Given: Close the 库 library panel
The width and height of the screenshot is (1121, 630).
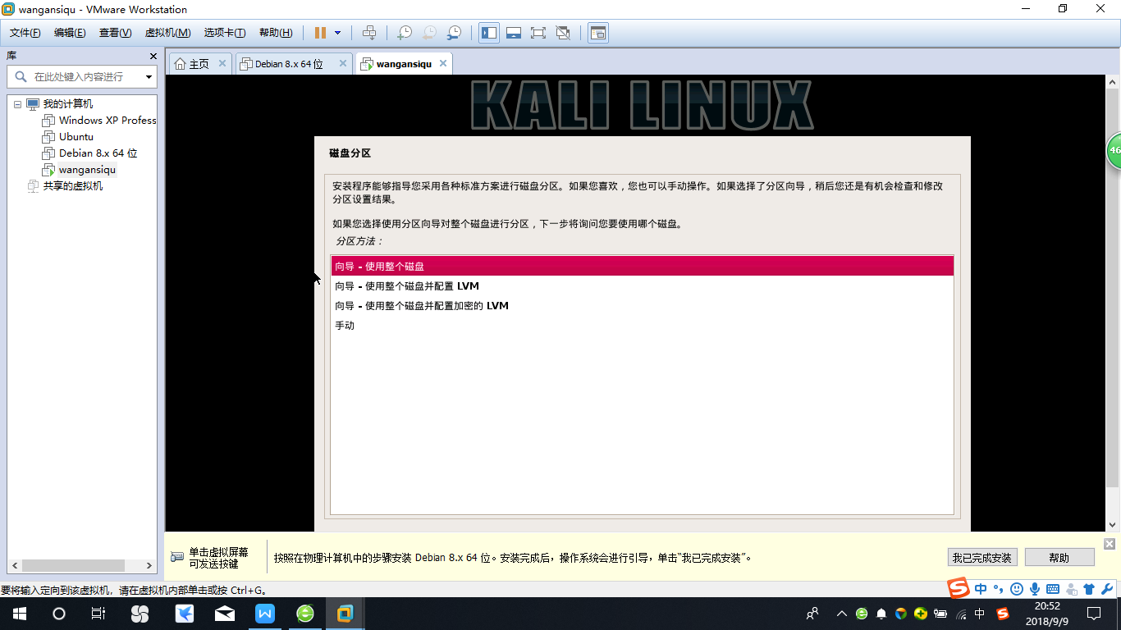Looking at the screenshot, I should tap(153, 56).
